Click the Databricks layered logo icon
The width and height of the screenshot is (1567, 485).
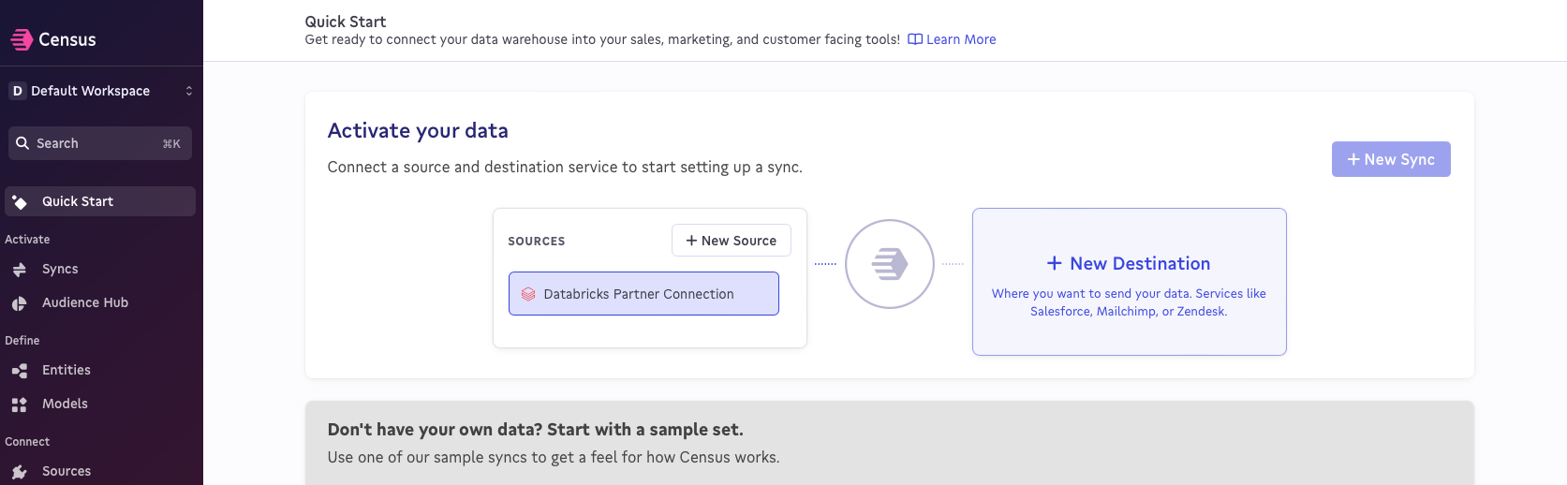(x=528, y=294)
